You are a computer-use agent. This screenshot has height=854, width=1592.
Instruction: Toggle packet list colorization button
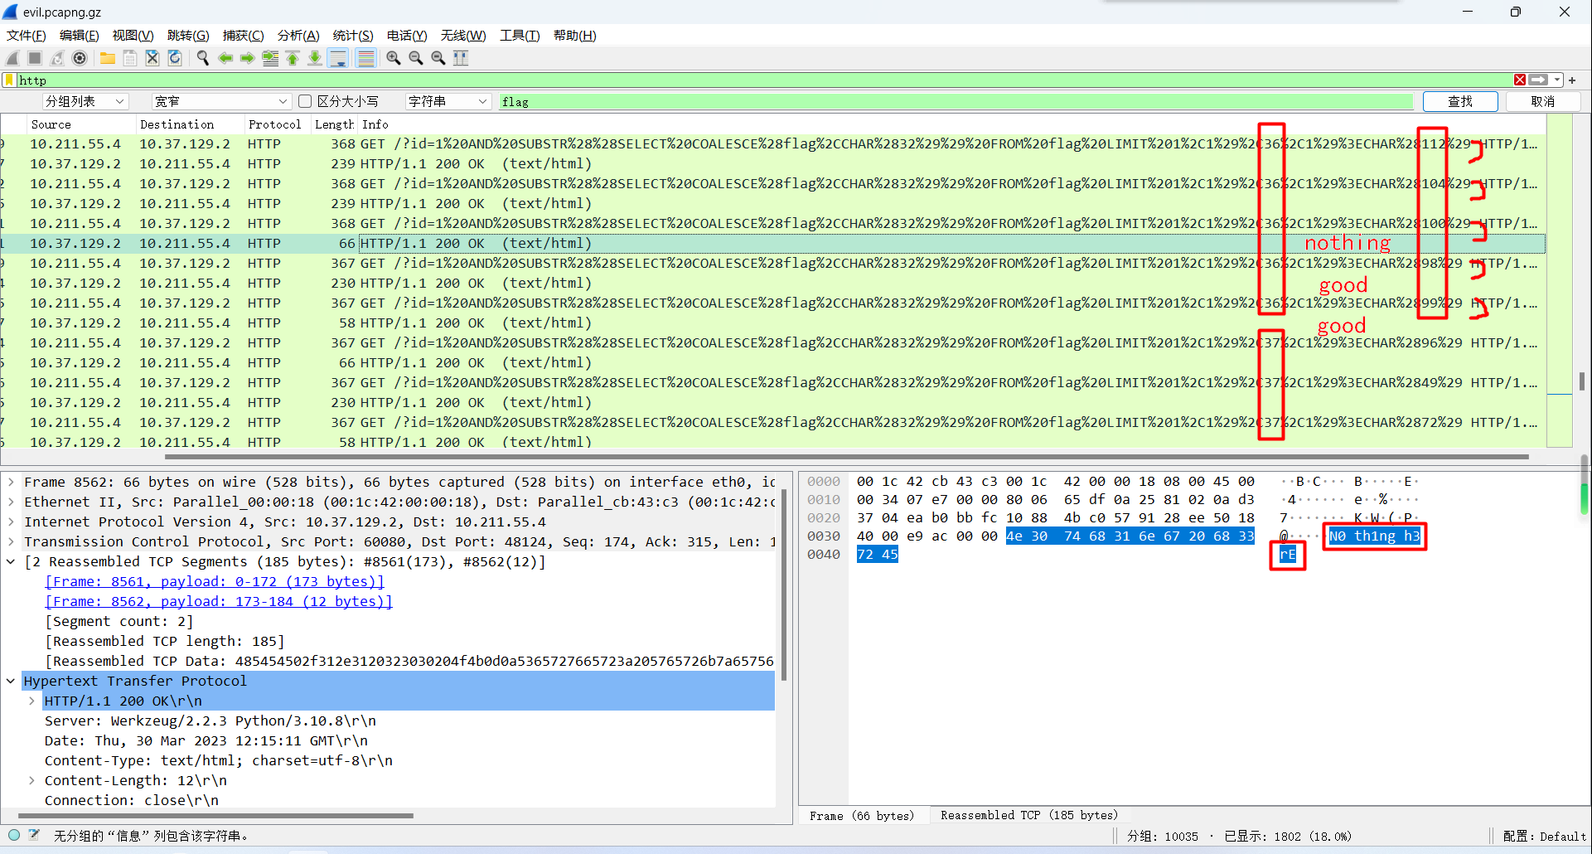pos(365,58)
